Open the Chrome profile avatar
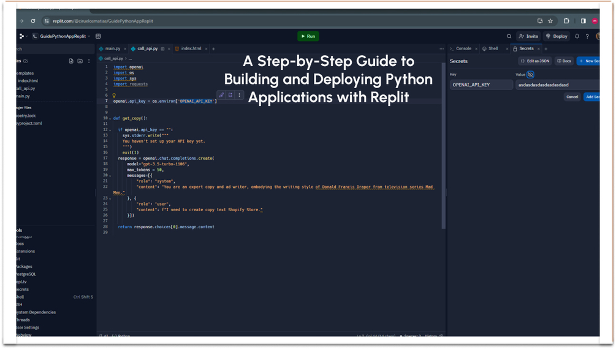This screenshot has height=349, width=616. [595, 21]
